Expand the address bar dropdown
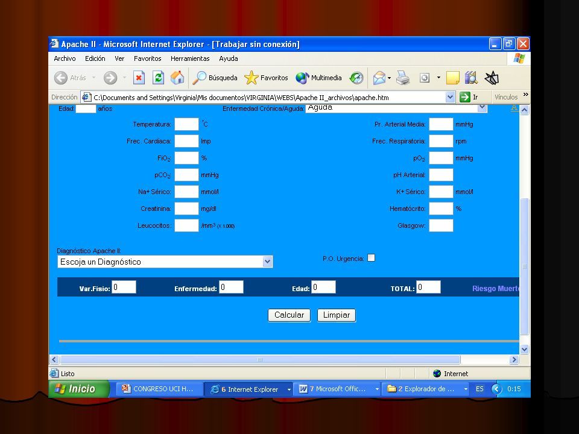 click(450, 97)
